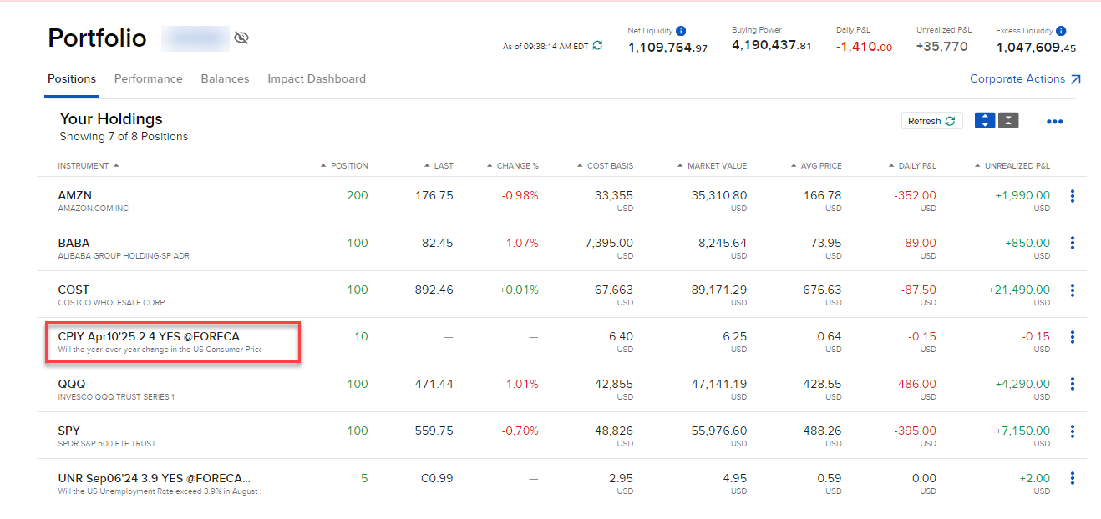Sort by POSITION column header
The image size is (1101, 519).
point(344,166)
